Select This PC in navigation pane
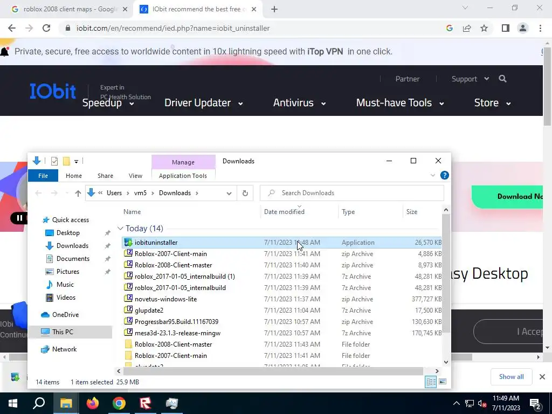 tap(71, 332)
